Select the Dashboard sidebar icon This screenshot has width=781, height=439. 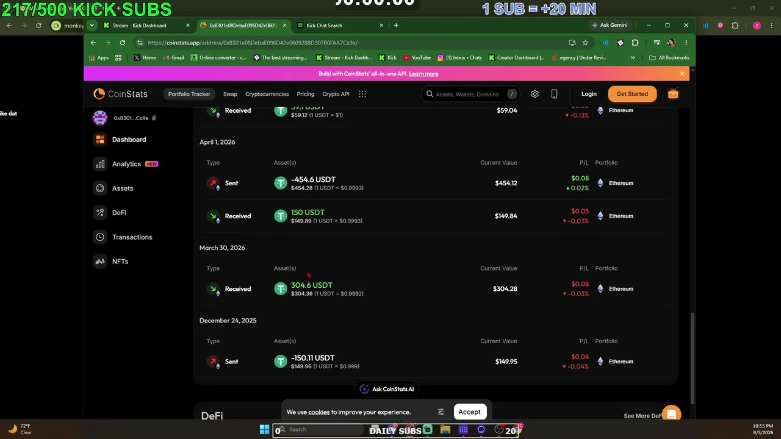[x=100, y=140]
